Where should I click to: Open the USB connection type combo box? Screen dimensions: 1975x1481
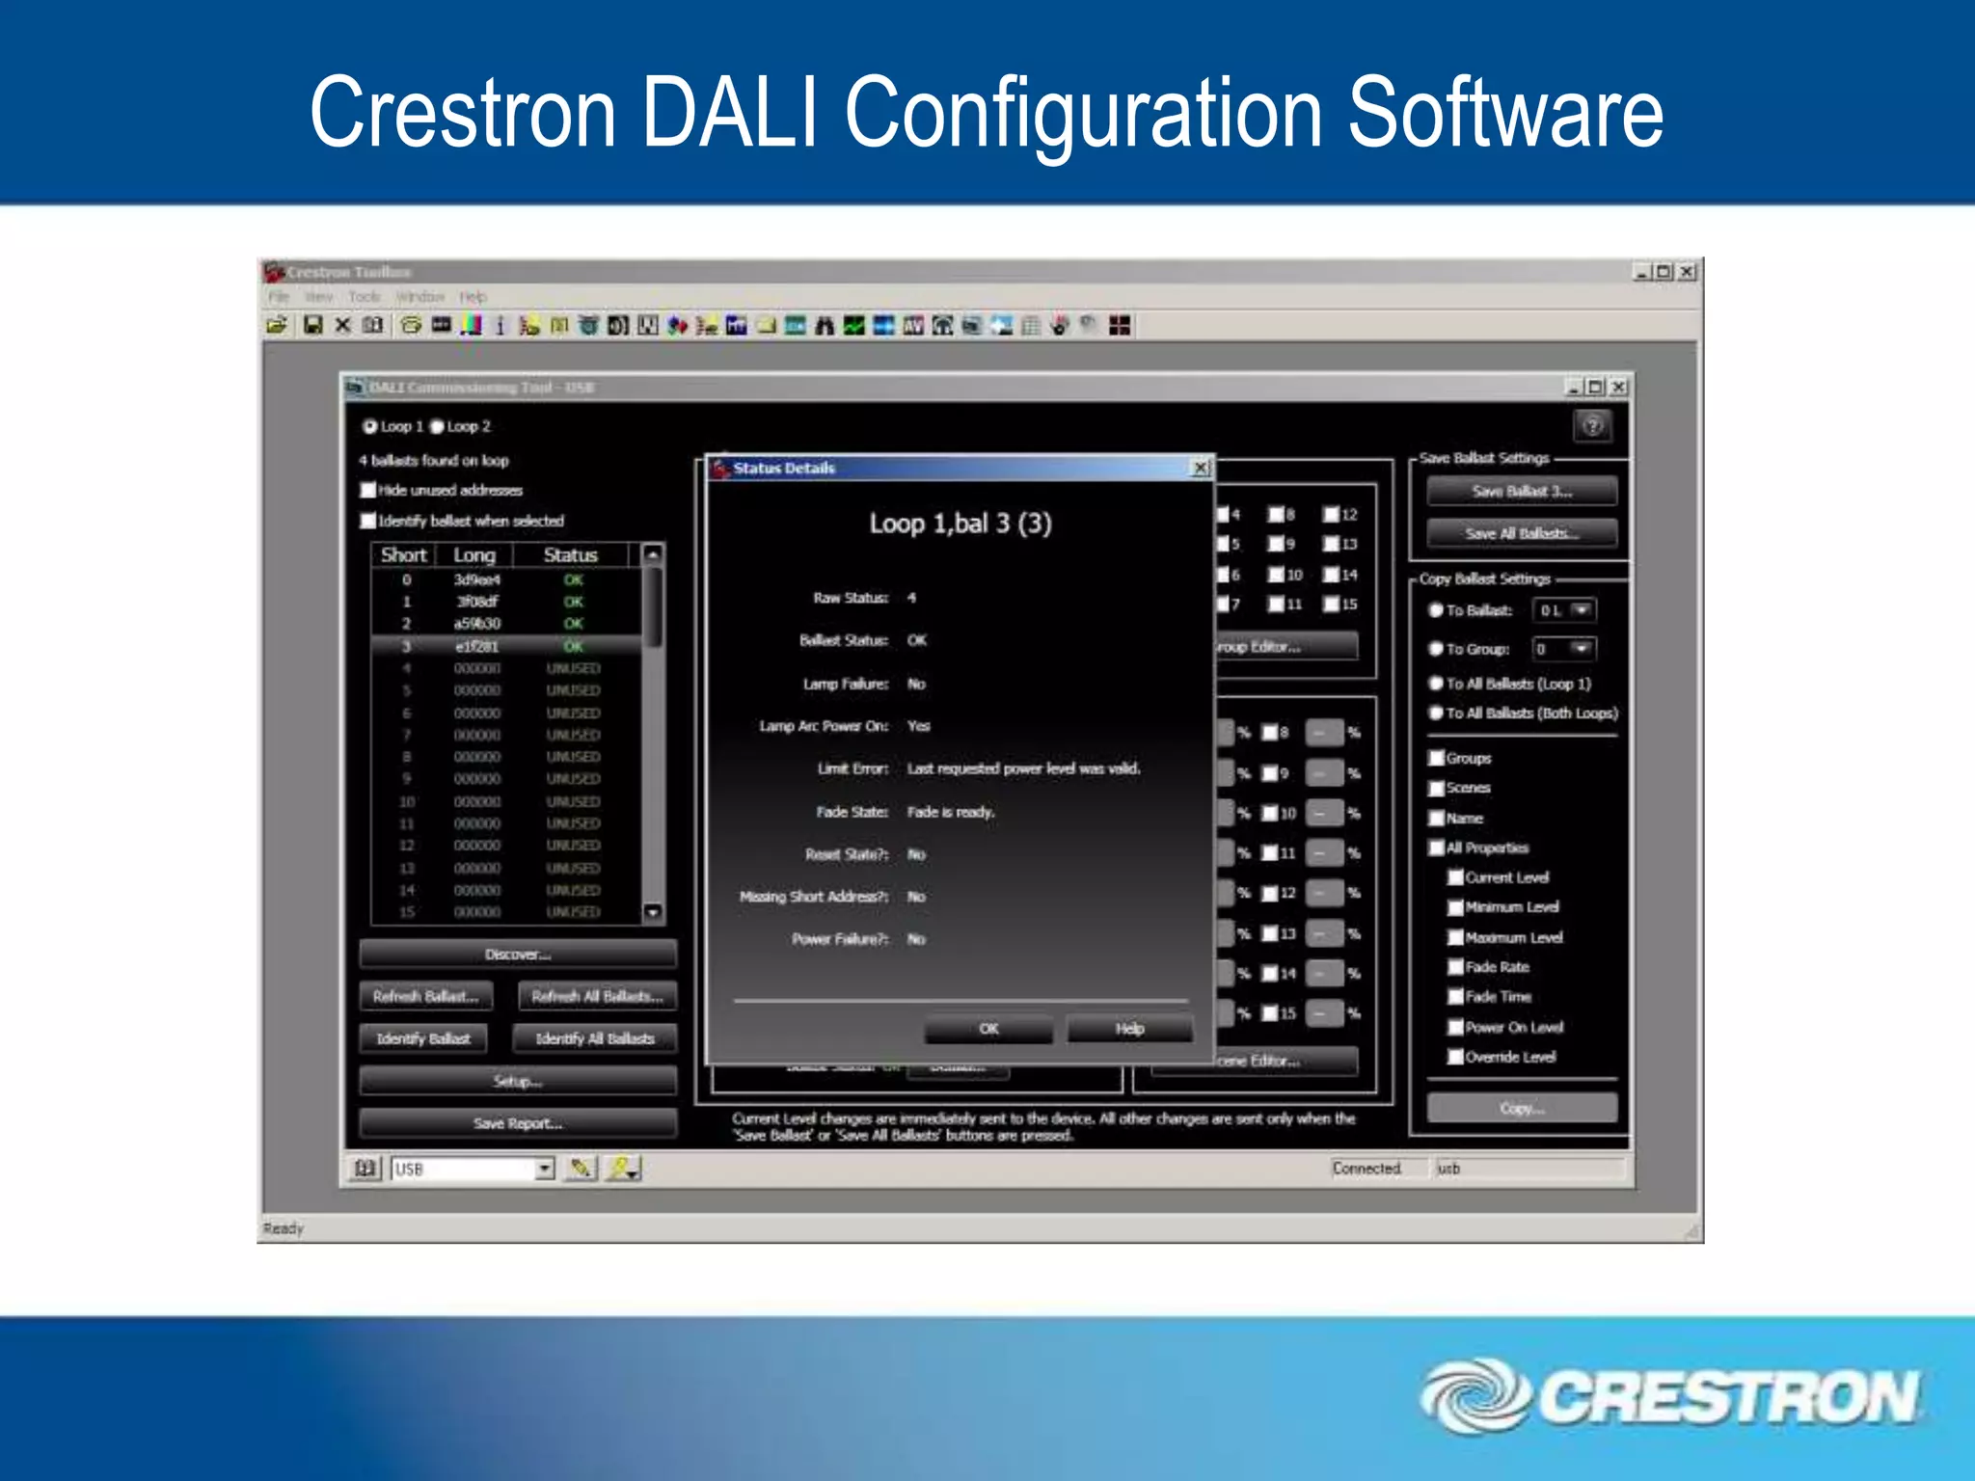tap(473, 1169)
